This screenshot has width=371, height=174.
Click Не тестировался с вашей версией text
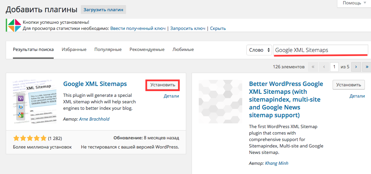(130, 147)
